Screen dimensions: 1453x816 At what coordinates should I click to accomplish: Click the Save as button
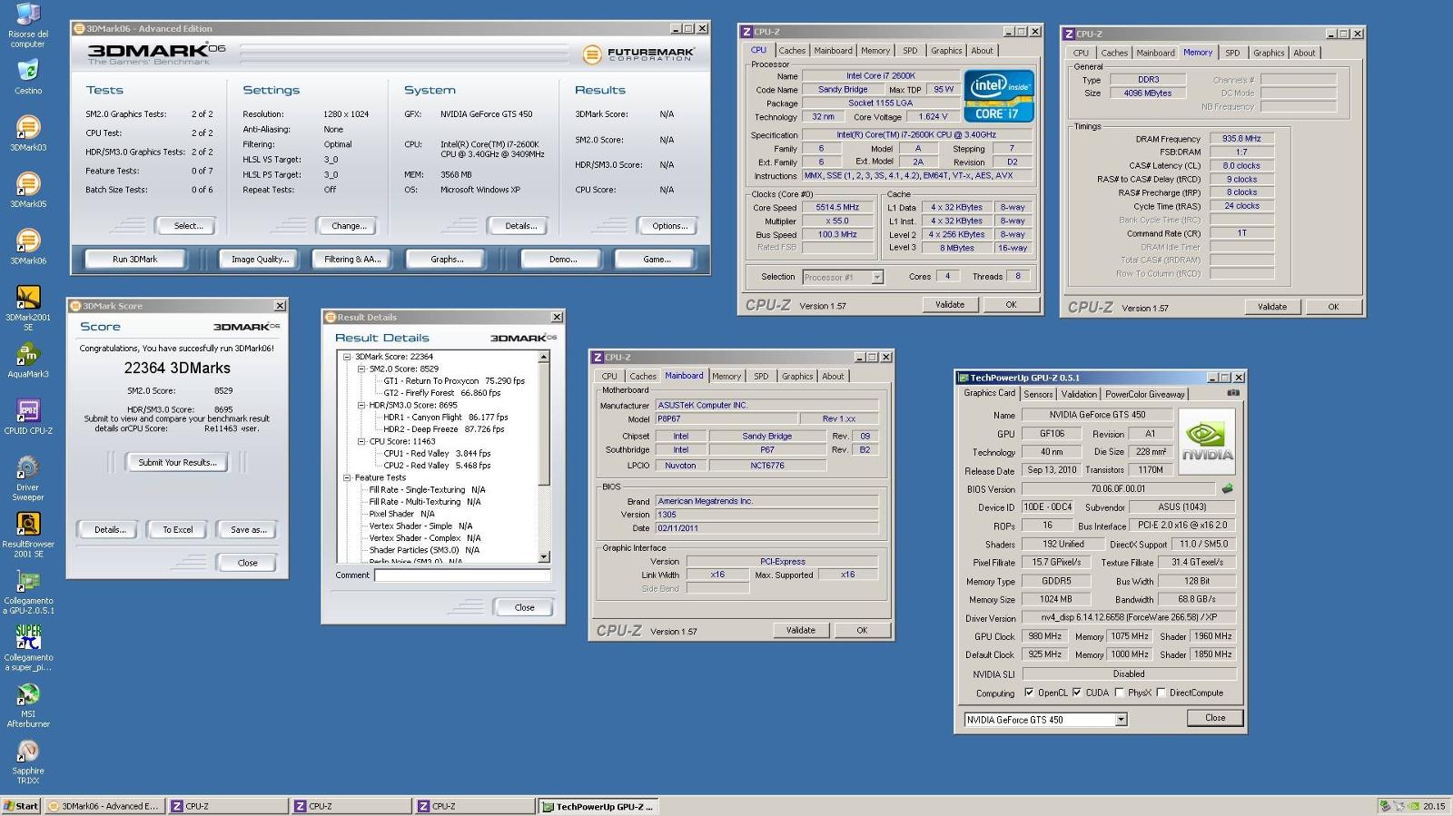(248, 530)
